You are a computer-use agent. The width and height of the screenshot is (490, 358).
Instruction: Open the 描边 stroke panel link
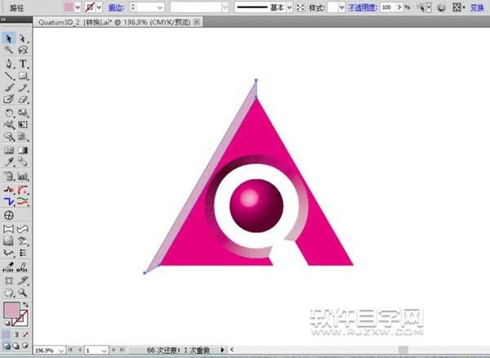[x=116, y=7]
